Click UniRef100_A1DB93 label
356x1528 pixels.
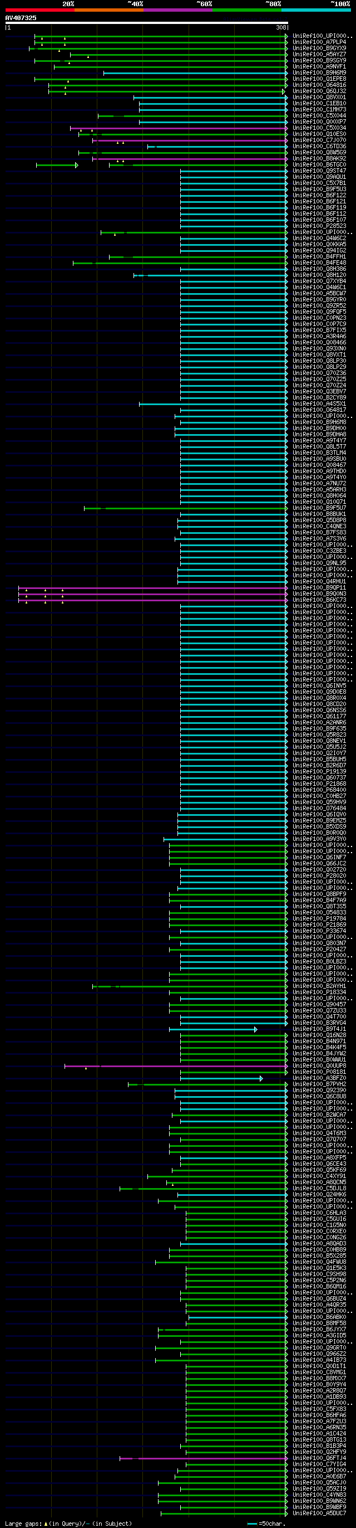click(319, 1397)
